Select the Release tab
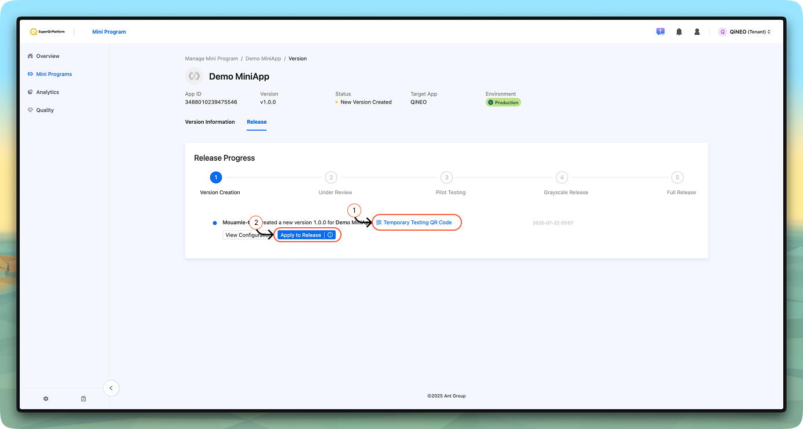This screenshot has width=803, height=429. 256,122
